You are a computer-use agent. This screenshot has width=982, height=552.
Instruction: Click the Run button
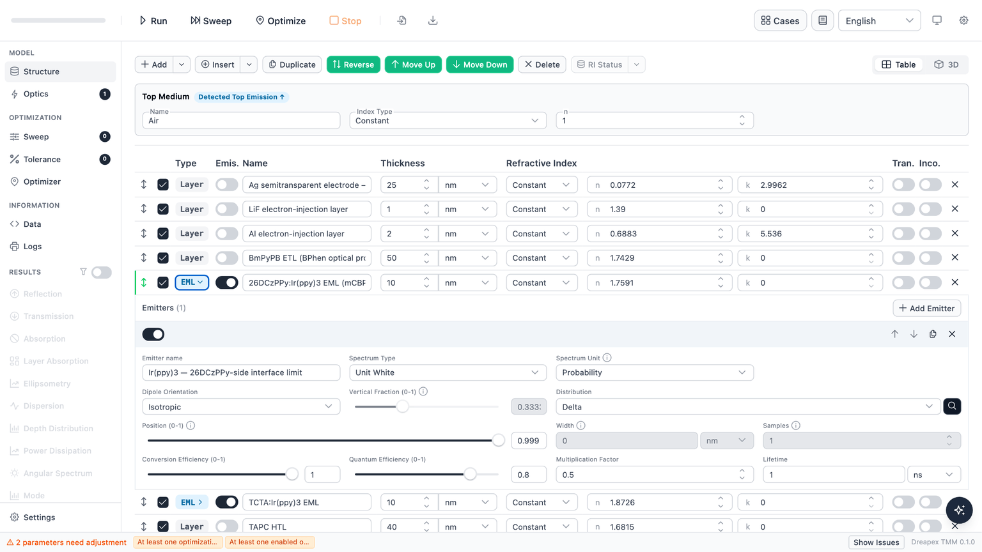click(x=153, y=20)
